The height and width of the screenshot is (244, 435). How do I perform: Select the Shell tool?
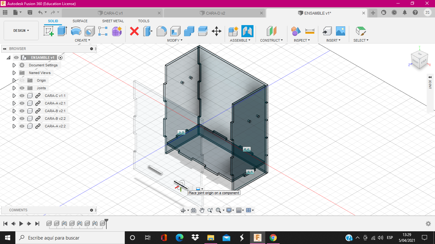[x=175, y=31]
